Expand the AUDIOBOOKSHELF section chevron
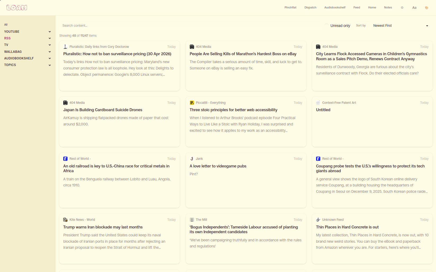Viewport: 436px width, 272px height. click(x=50, y=58)
